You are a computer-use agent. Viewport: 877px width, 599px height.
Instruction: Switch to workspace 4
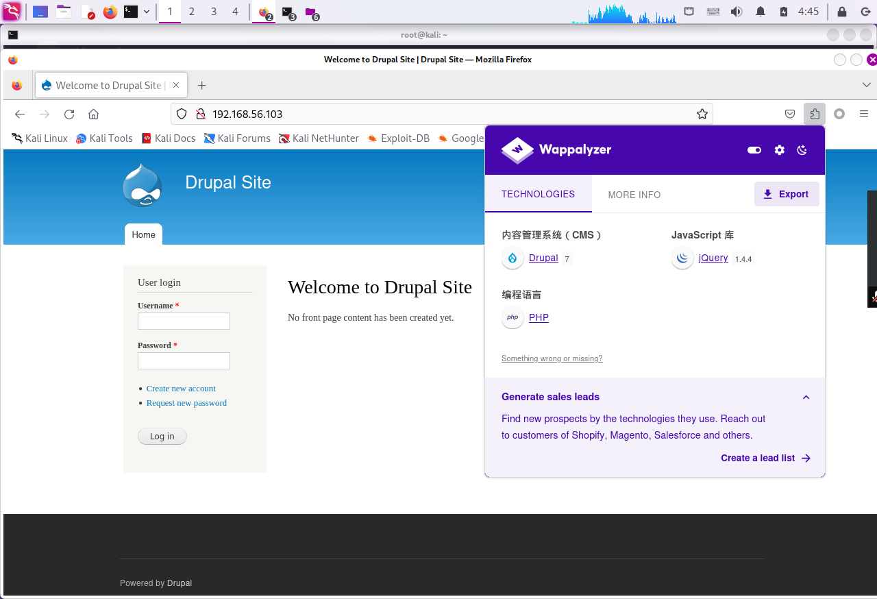point(236,12)
